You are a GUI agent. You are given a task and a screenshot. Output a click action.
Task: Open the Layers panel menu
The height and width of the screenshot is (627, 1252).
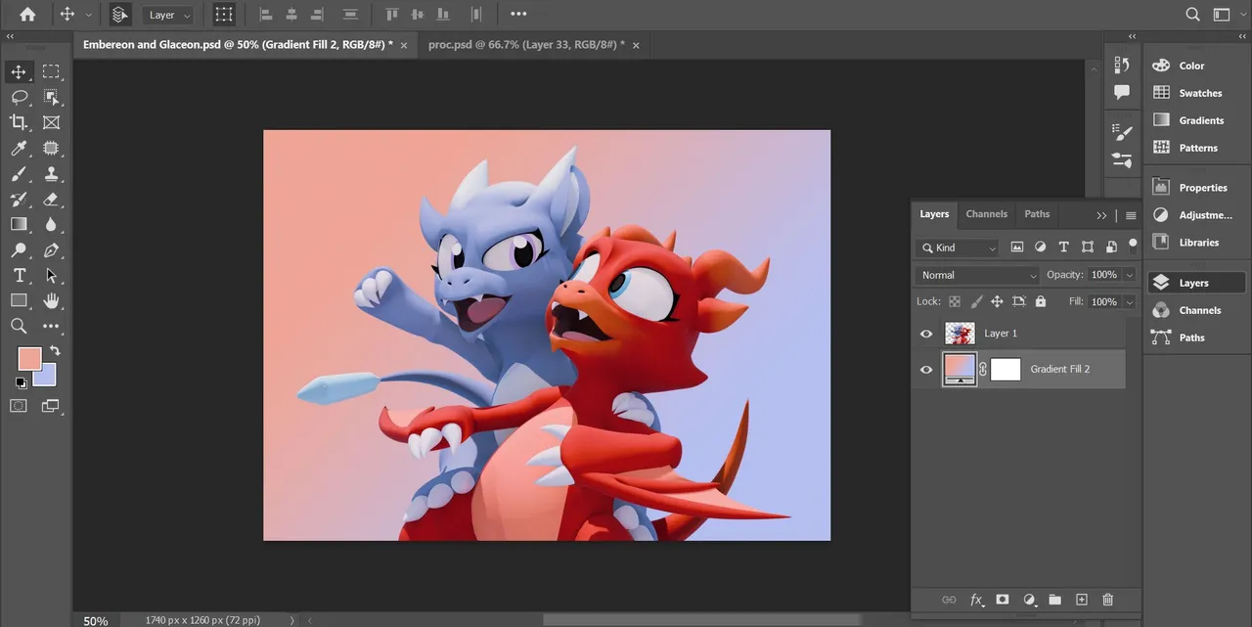[x=1131, y=215]
